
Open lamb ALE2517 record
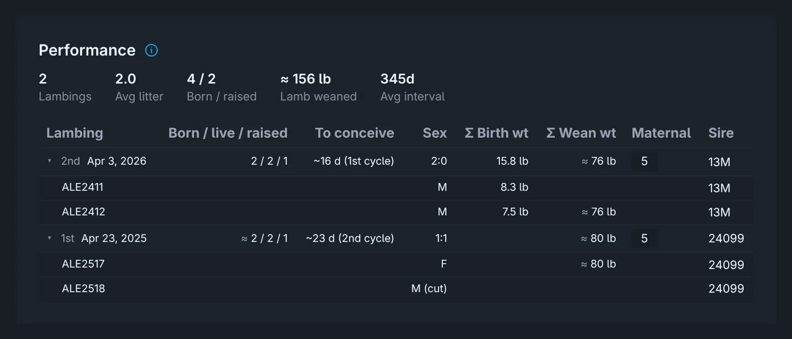(83, 264)
